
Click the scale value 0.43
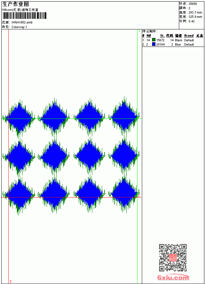pos(191,21)
